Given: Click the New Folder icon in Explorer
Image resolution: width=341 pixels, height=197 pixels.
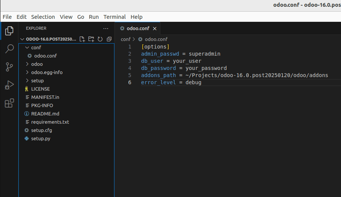Looking at the screenshot, I should pos(91,39).
